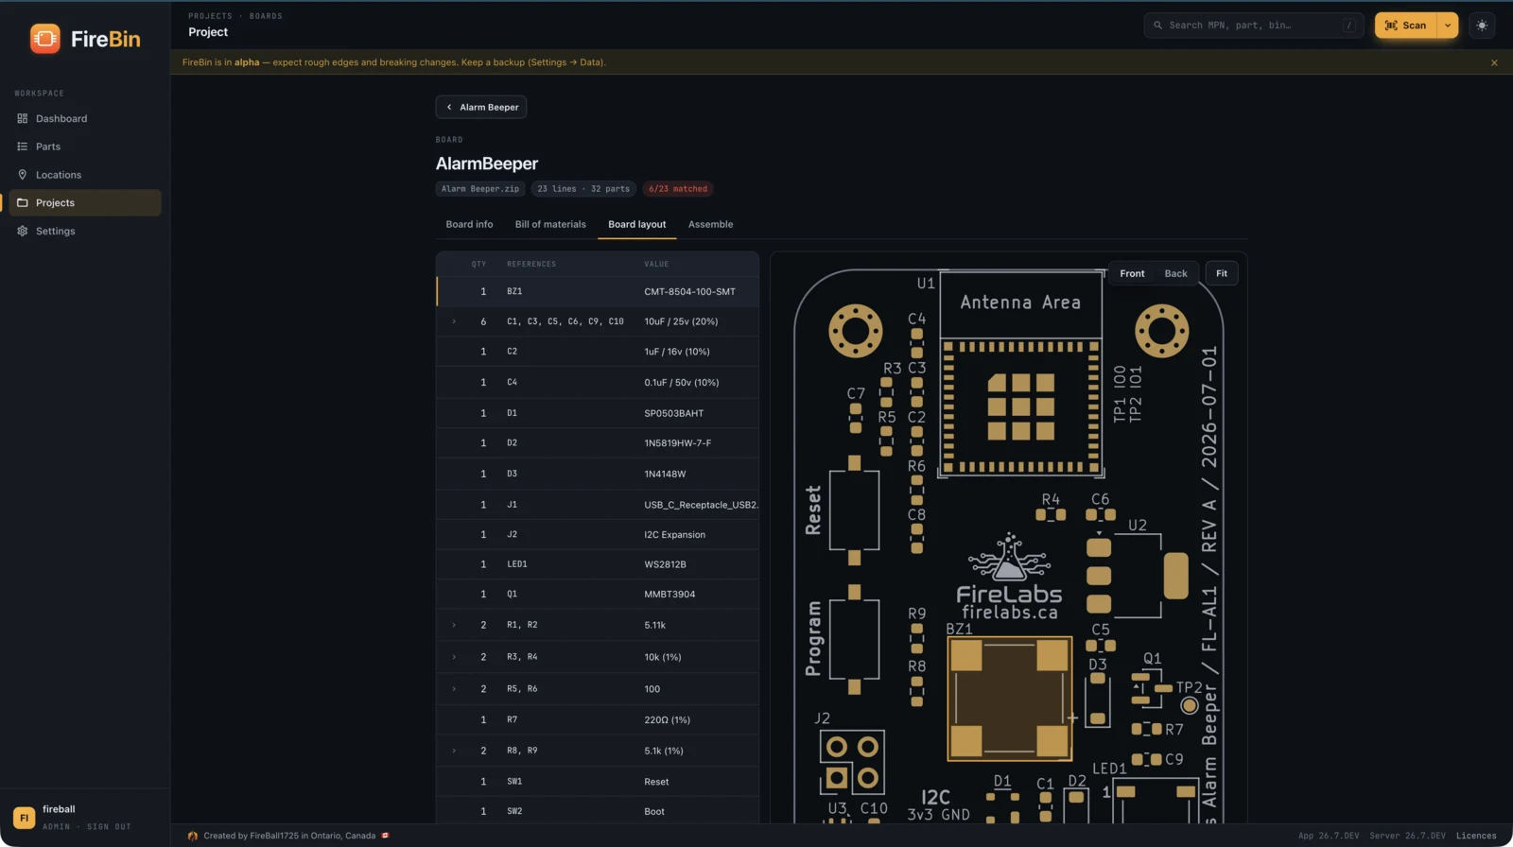
Task: Sort by the REFERENCES column header
Action: click(531, 265)
